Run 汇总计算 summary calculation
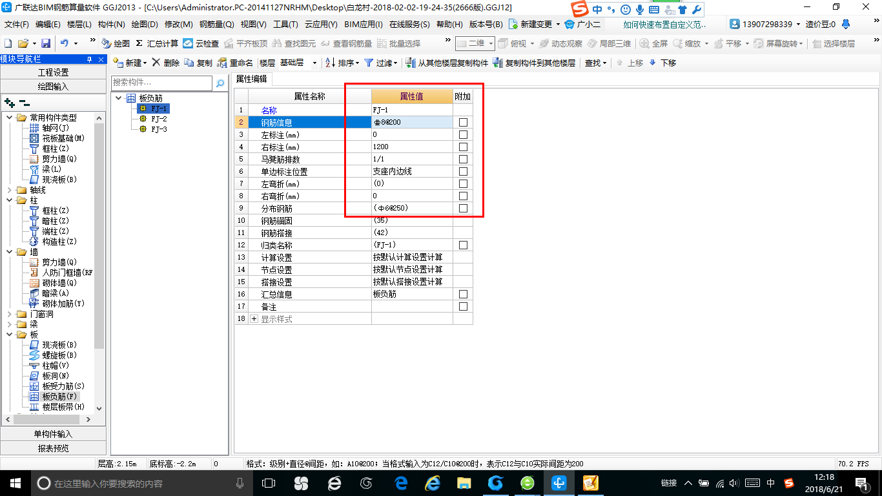This screenshot has height=496, width=882. [x=157, y=43]
